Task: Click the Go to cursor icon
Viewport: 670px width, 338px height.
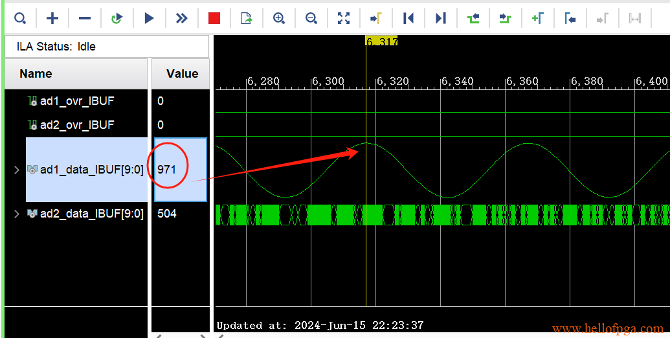Action: click(375, 18)
